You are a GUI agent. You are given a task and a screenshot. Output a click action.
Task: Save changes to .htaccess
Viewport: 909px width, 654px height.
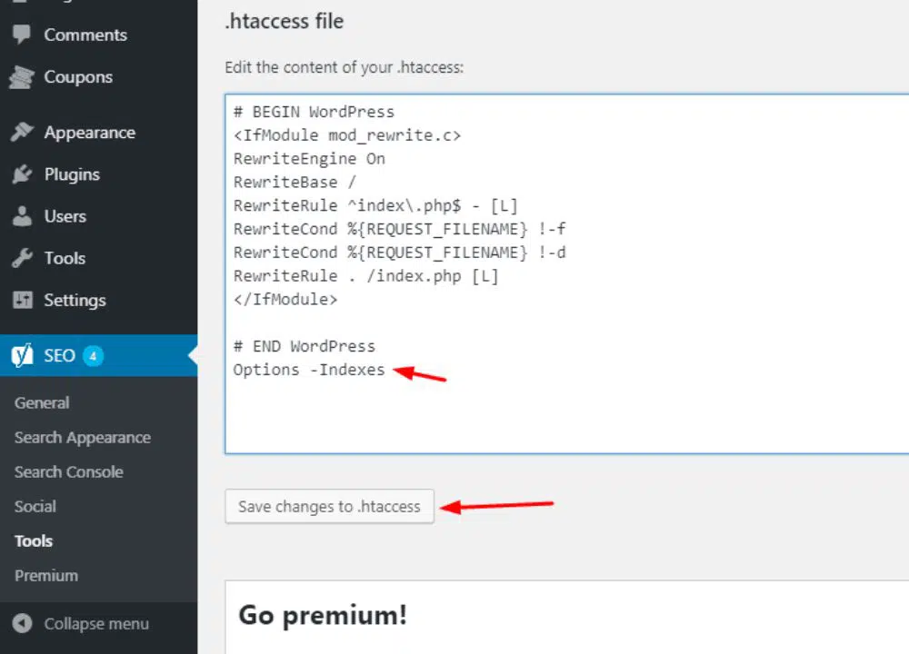(x=329, y=506)
